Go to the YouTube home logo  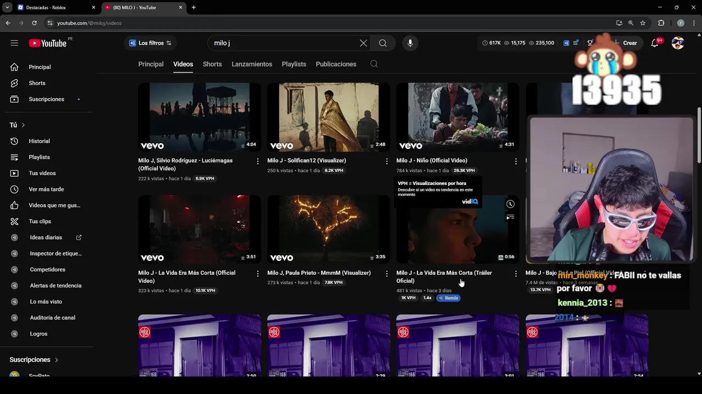point(48,43)
